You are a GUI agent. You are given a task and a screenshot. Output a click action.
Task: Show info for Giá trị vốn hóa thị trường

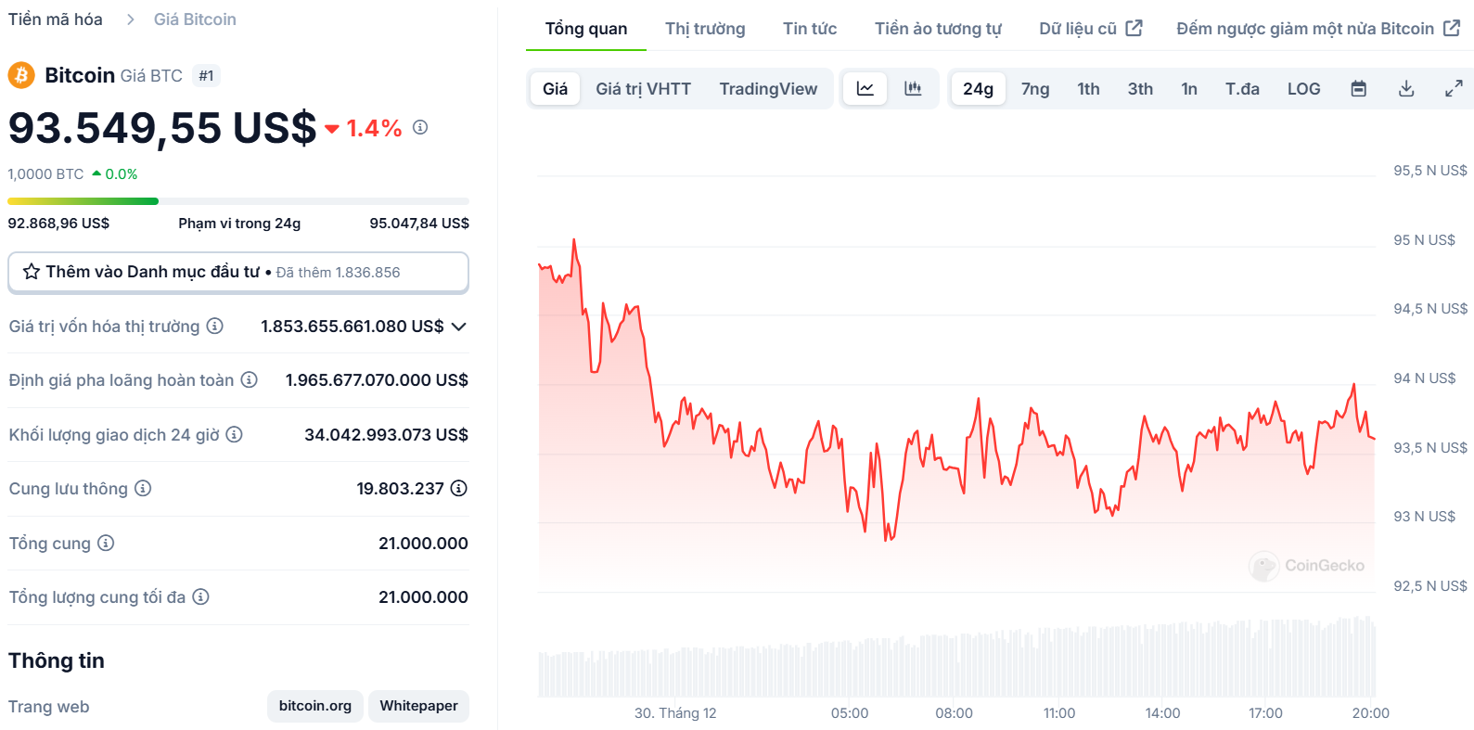pyautogui.click(x=214, y=326)
